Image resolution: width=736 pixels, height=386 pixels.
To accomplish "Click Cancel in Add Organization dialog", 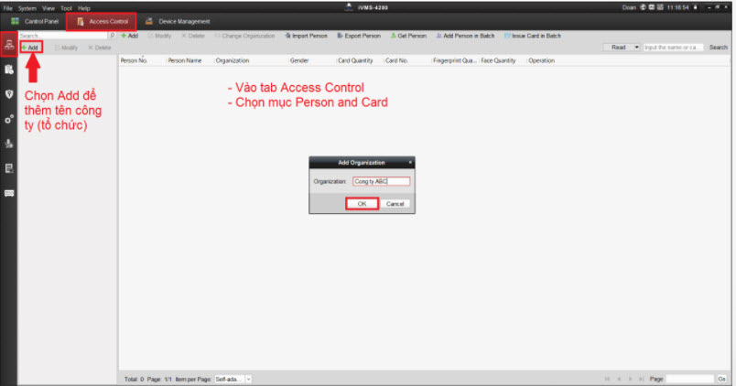I will pos(395,204).
